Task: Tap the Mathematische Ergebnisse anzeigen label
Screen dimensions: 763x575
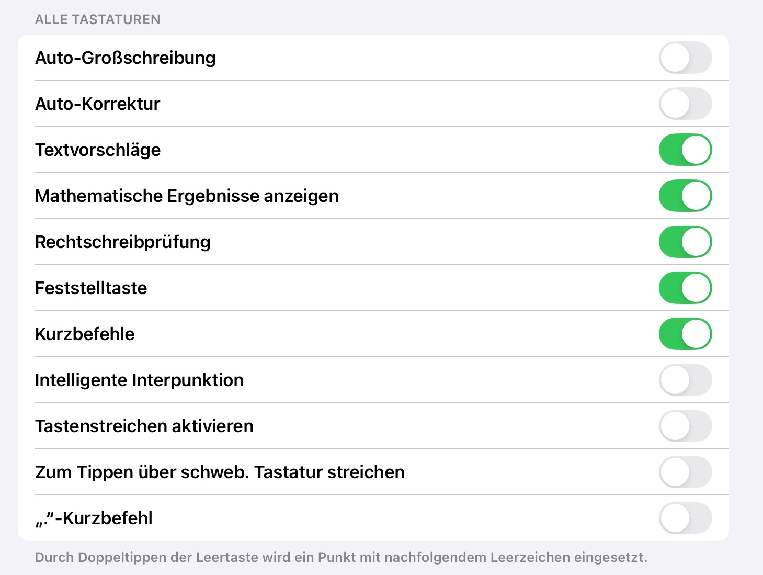Action: point(187,196)
